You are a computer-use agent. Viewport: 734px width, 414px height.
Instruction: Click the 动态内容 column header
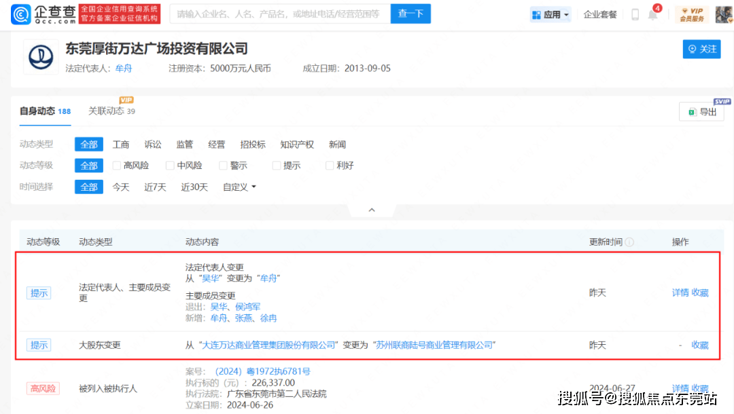[203, 242]
